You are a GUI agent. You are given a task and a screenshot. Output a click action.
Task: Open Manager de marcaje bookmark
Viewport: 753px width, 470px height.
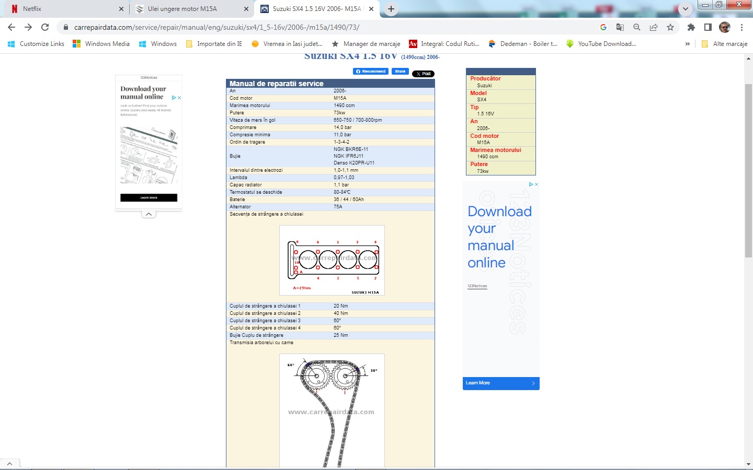(366, 44)
